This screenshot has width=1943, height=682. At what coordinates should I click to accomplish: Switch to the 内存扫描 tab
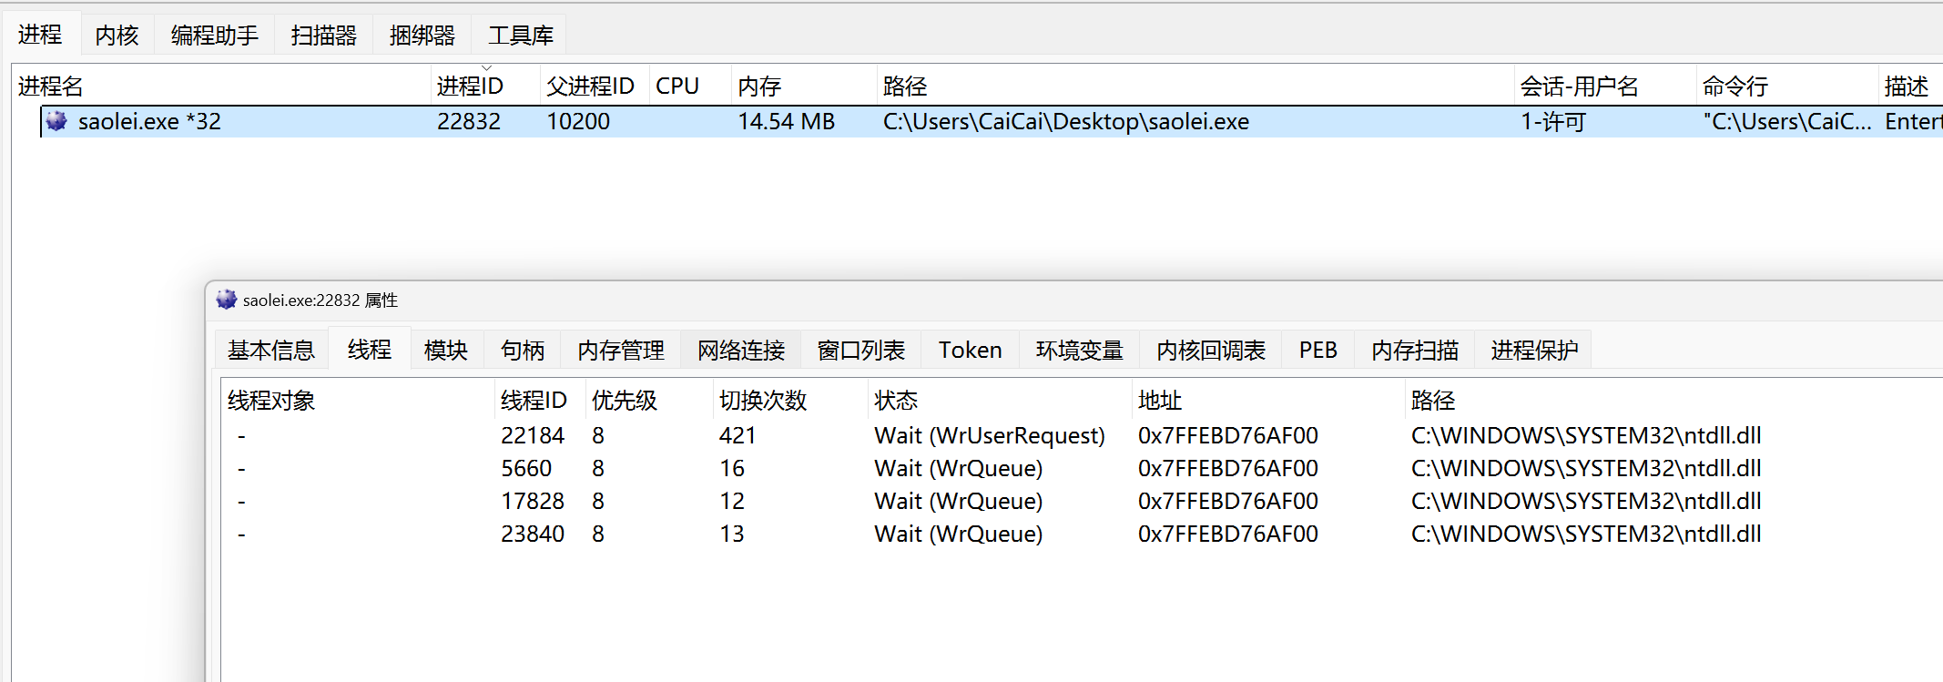click(1414, 350)
